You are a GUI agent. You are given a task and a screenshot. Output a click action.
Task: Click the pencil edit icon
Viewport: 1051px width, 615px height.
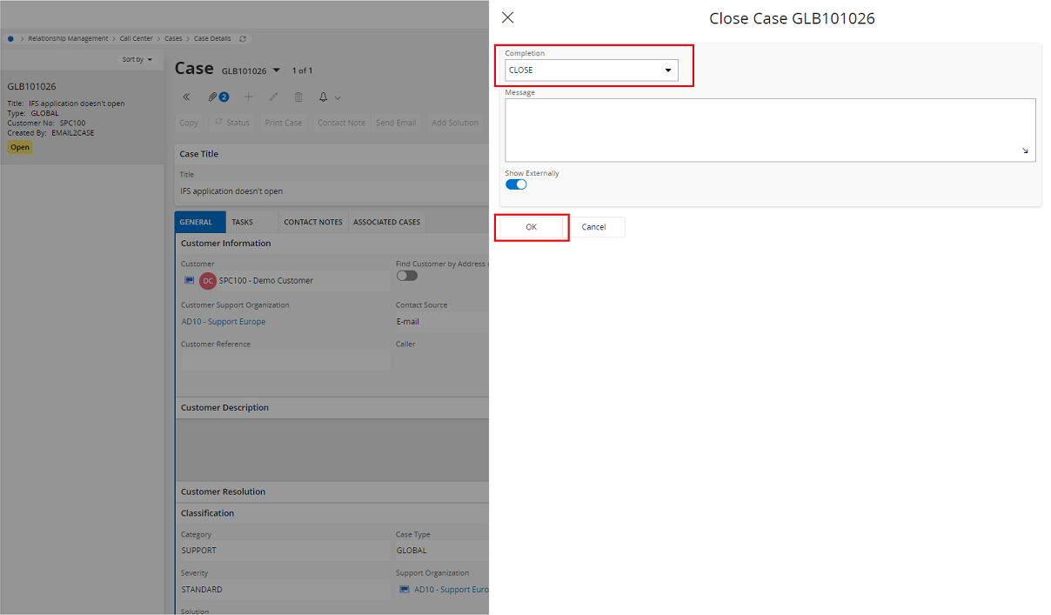pyautogui.click(x=273, y=97)
